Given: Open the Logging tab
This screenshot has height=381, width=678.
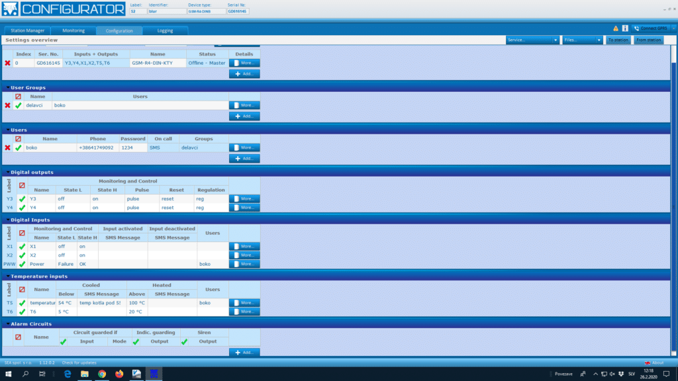Looking at the screenshot, I should point(165,30).
